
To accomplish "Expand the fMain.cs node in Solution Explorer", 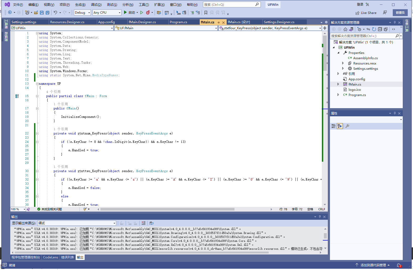I will pos(338,84).
